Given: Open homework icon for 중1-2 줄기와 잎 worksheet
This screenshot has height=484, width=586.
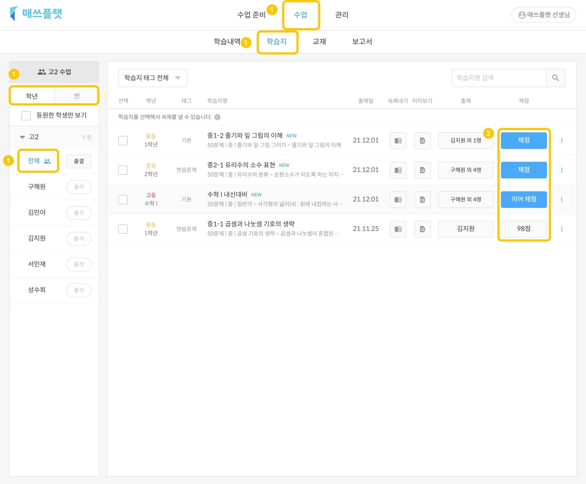Looking at the screenshot, I should coord(398,140).
